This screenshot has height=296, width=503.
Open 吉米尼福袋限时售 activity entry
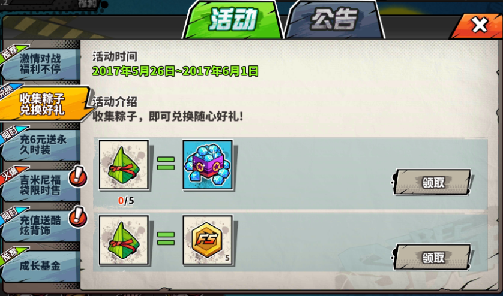point(40,185)
